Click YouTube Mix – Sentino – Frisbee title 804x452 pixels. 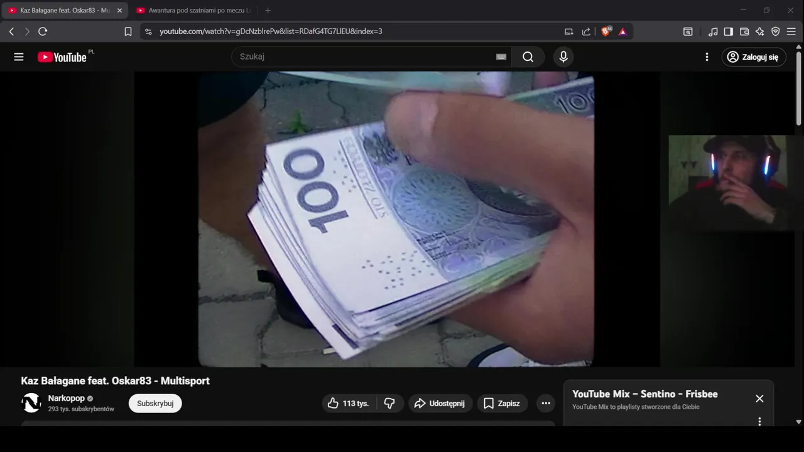pos(645,394)
